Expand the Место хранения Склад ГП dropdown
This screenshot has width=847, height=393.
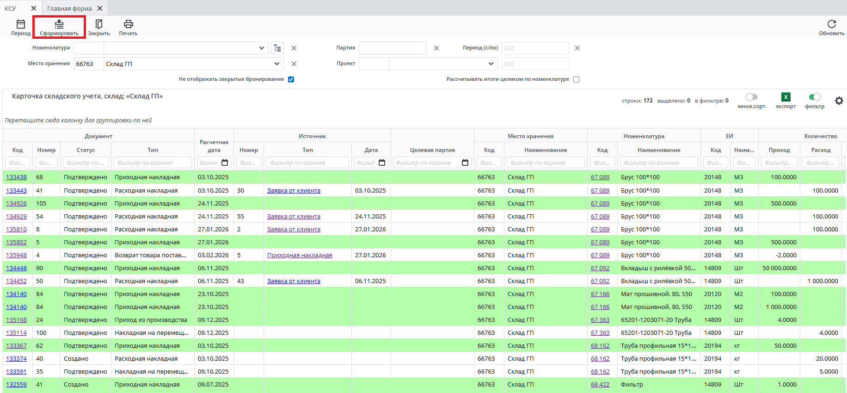click(276, 64)
